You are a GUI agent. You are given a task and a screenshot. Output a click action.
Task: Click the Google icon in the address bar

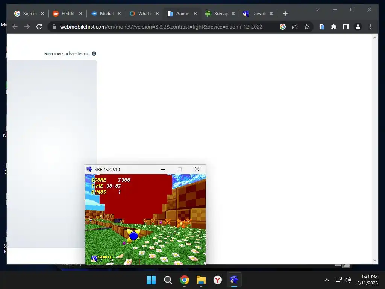pyautogui.click(x=283, y=27)
